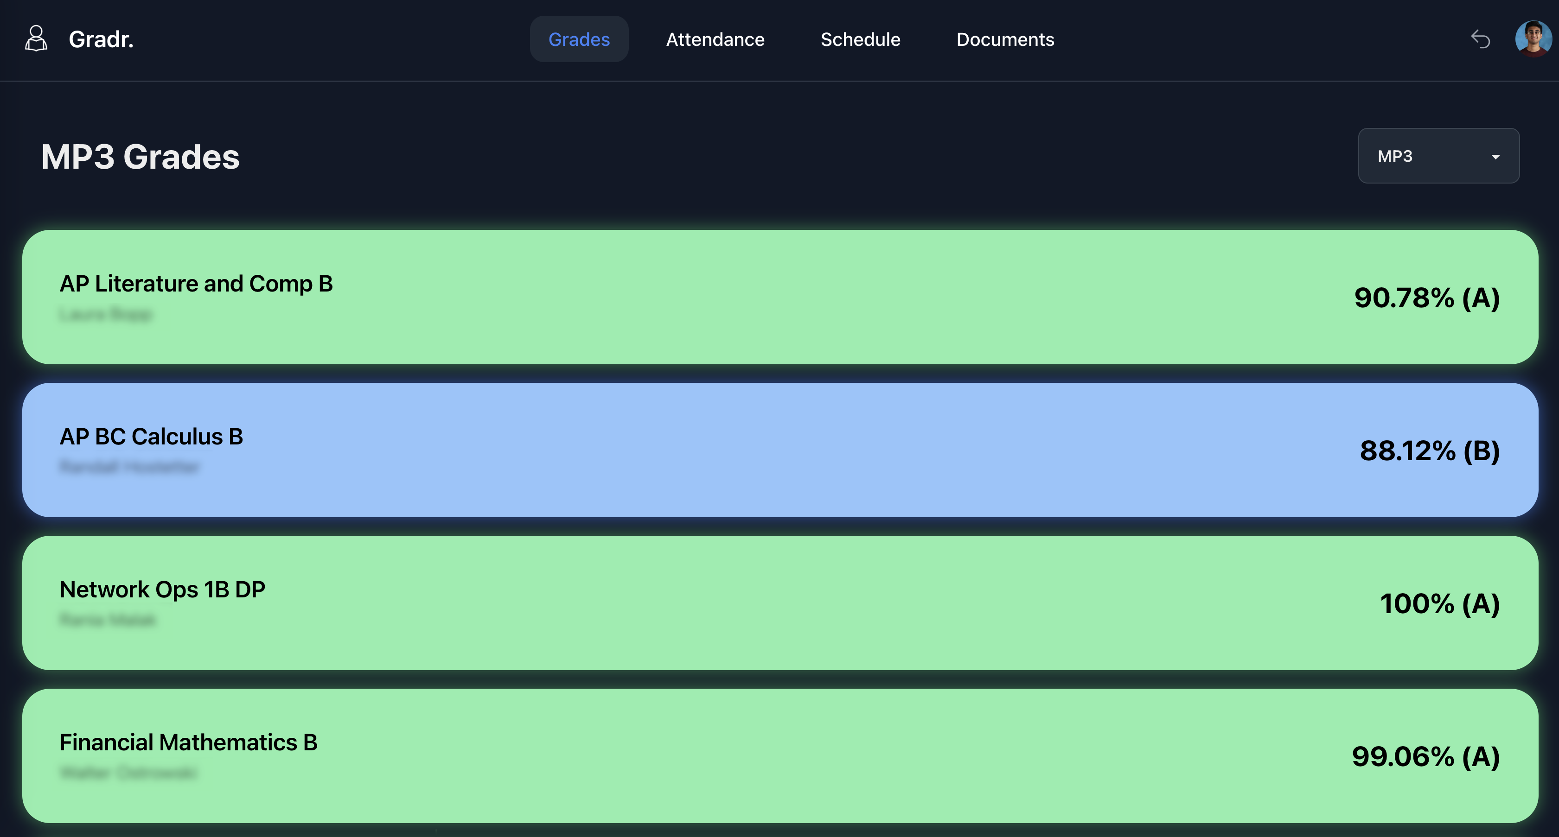Click the dropdown caret arrow
Image resolution: width=1559 pixels, height=837 pixels.
point(1495,157)
